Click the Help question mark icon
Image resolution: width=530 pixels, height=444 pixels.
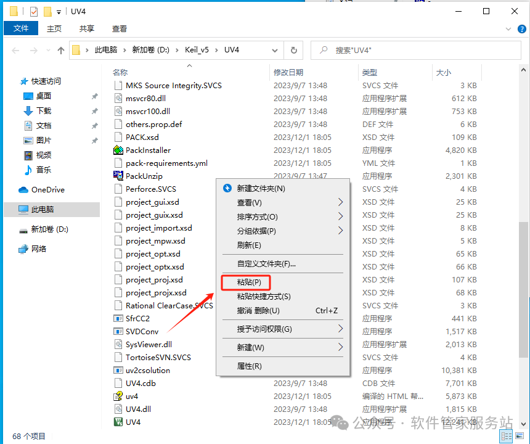click(521, 29)
